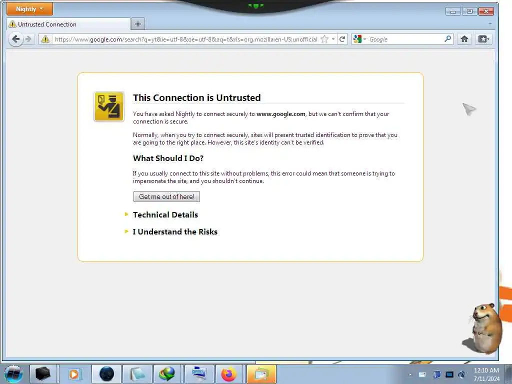Open the Windows Start menu orb
Viewport: 512px width, 384px height.
tap(13, 374)
